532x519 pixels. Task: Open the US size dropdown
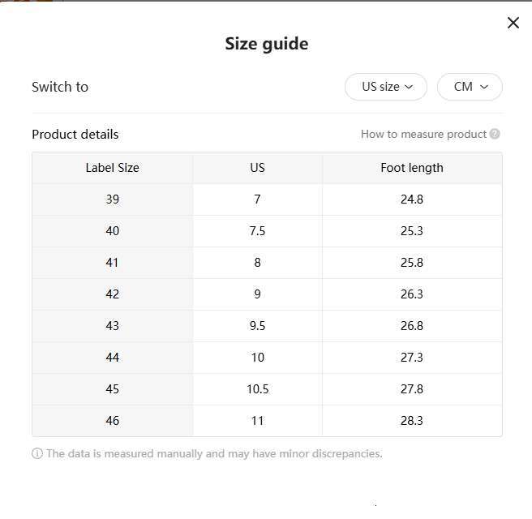pyautogui.click(x=386, y=87)
